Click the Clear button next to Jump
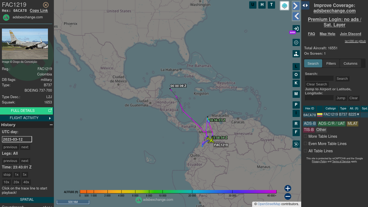The width and height of the screenshot is (368, 207). [354, 98]
